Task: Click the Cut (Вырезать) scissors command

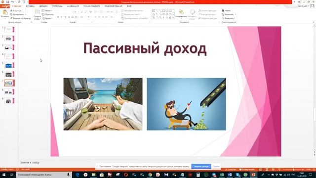Action: click(x=16, y=10)
